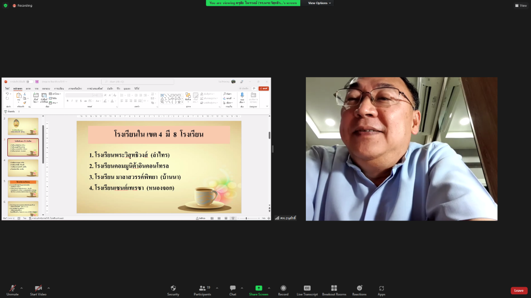The height and width of the screenshot is (298, 531).
Task: Open the Zoom Chat panel
Action: click(x=233, y=290)
